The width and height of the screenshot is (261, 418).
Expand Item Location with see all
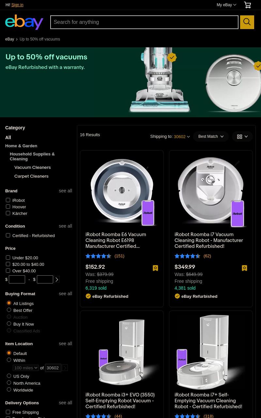[65, 344]
